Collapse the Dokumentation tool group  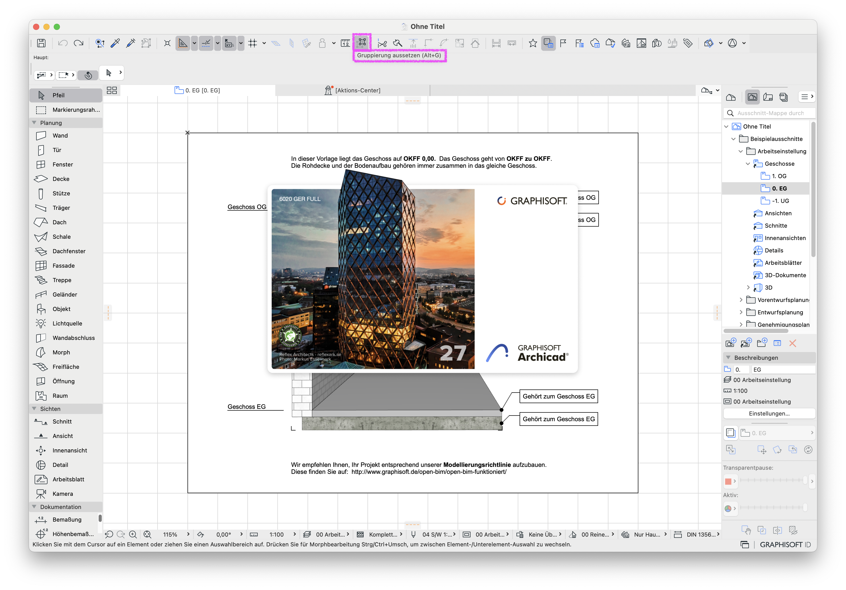pos(34,507)
